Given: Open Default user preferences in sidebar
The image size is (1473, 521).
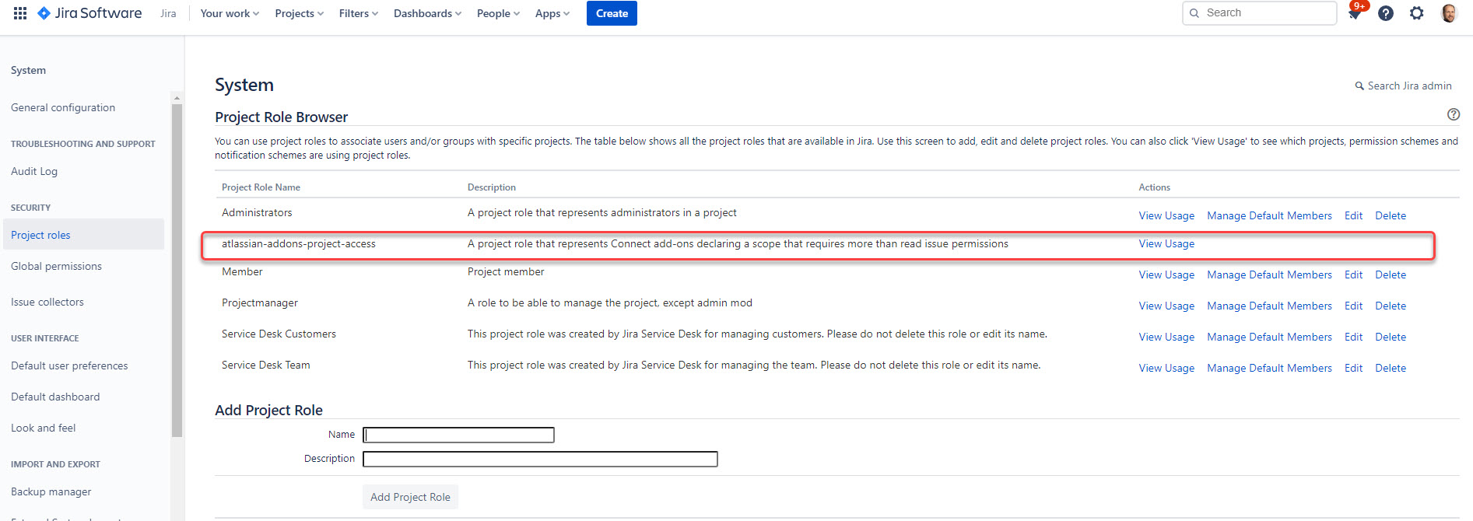Looking at the screenshot, I should coord(69,365).
